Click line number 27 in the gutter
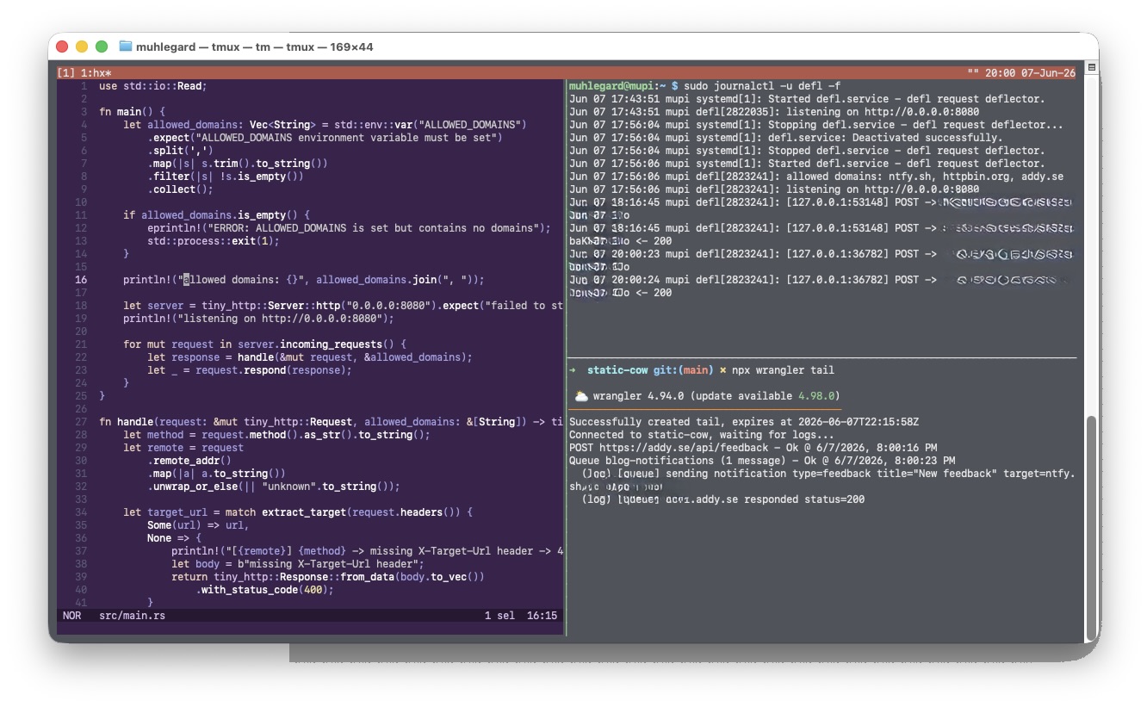This screenshot has height=707, width=1147. [x=81, y=422]
